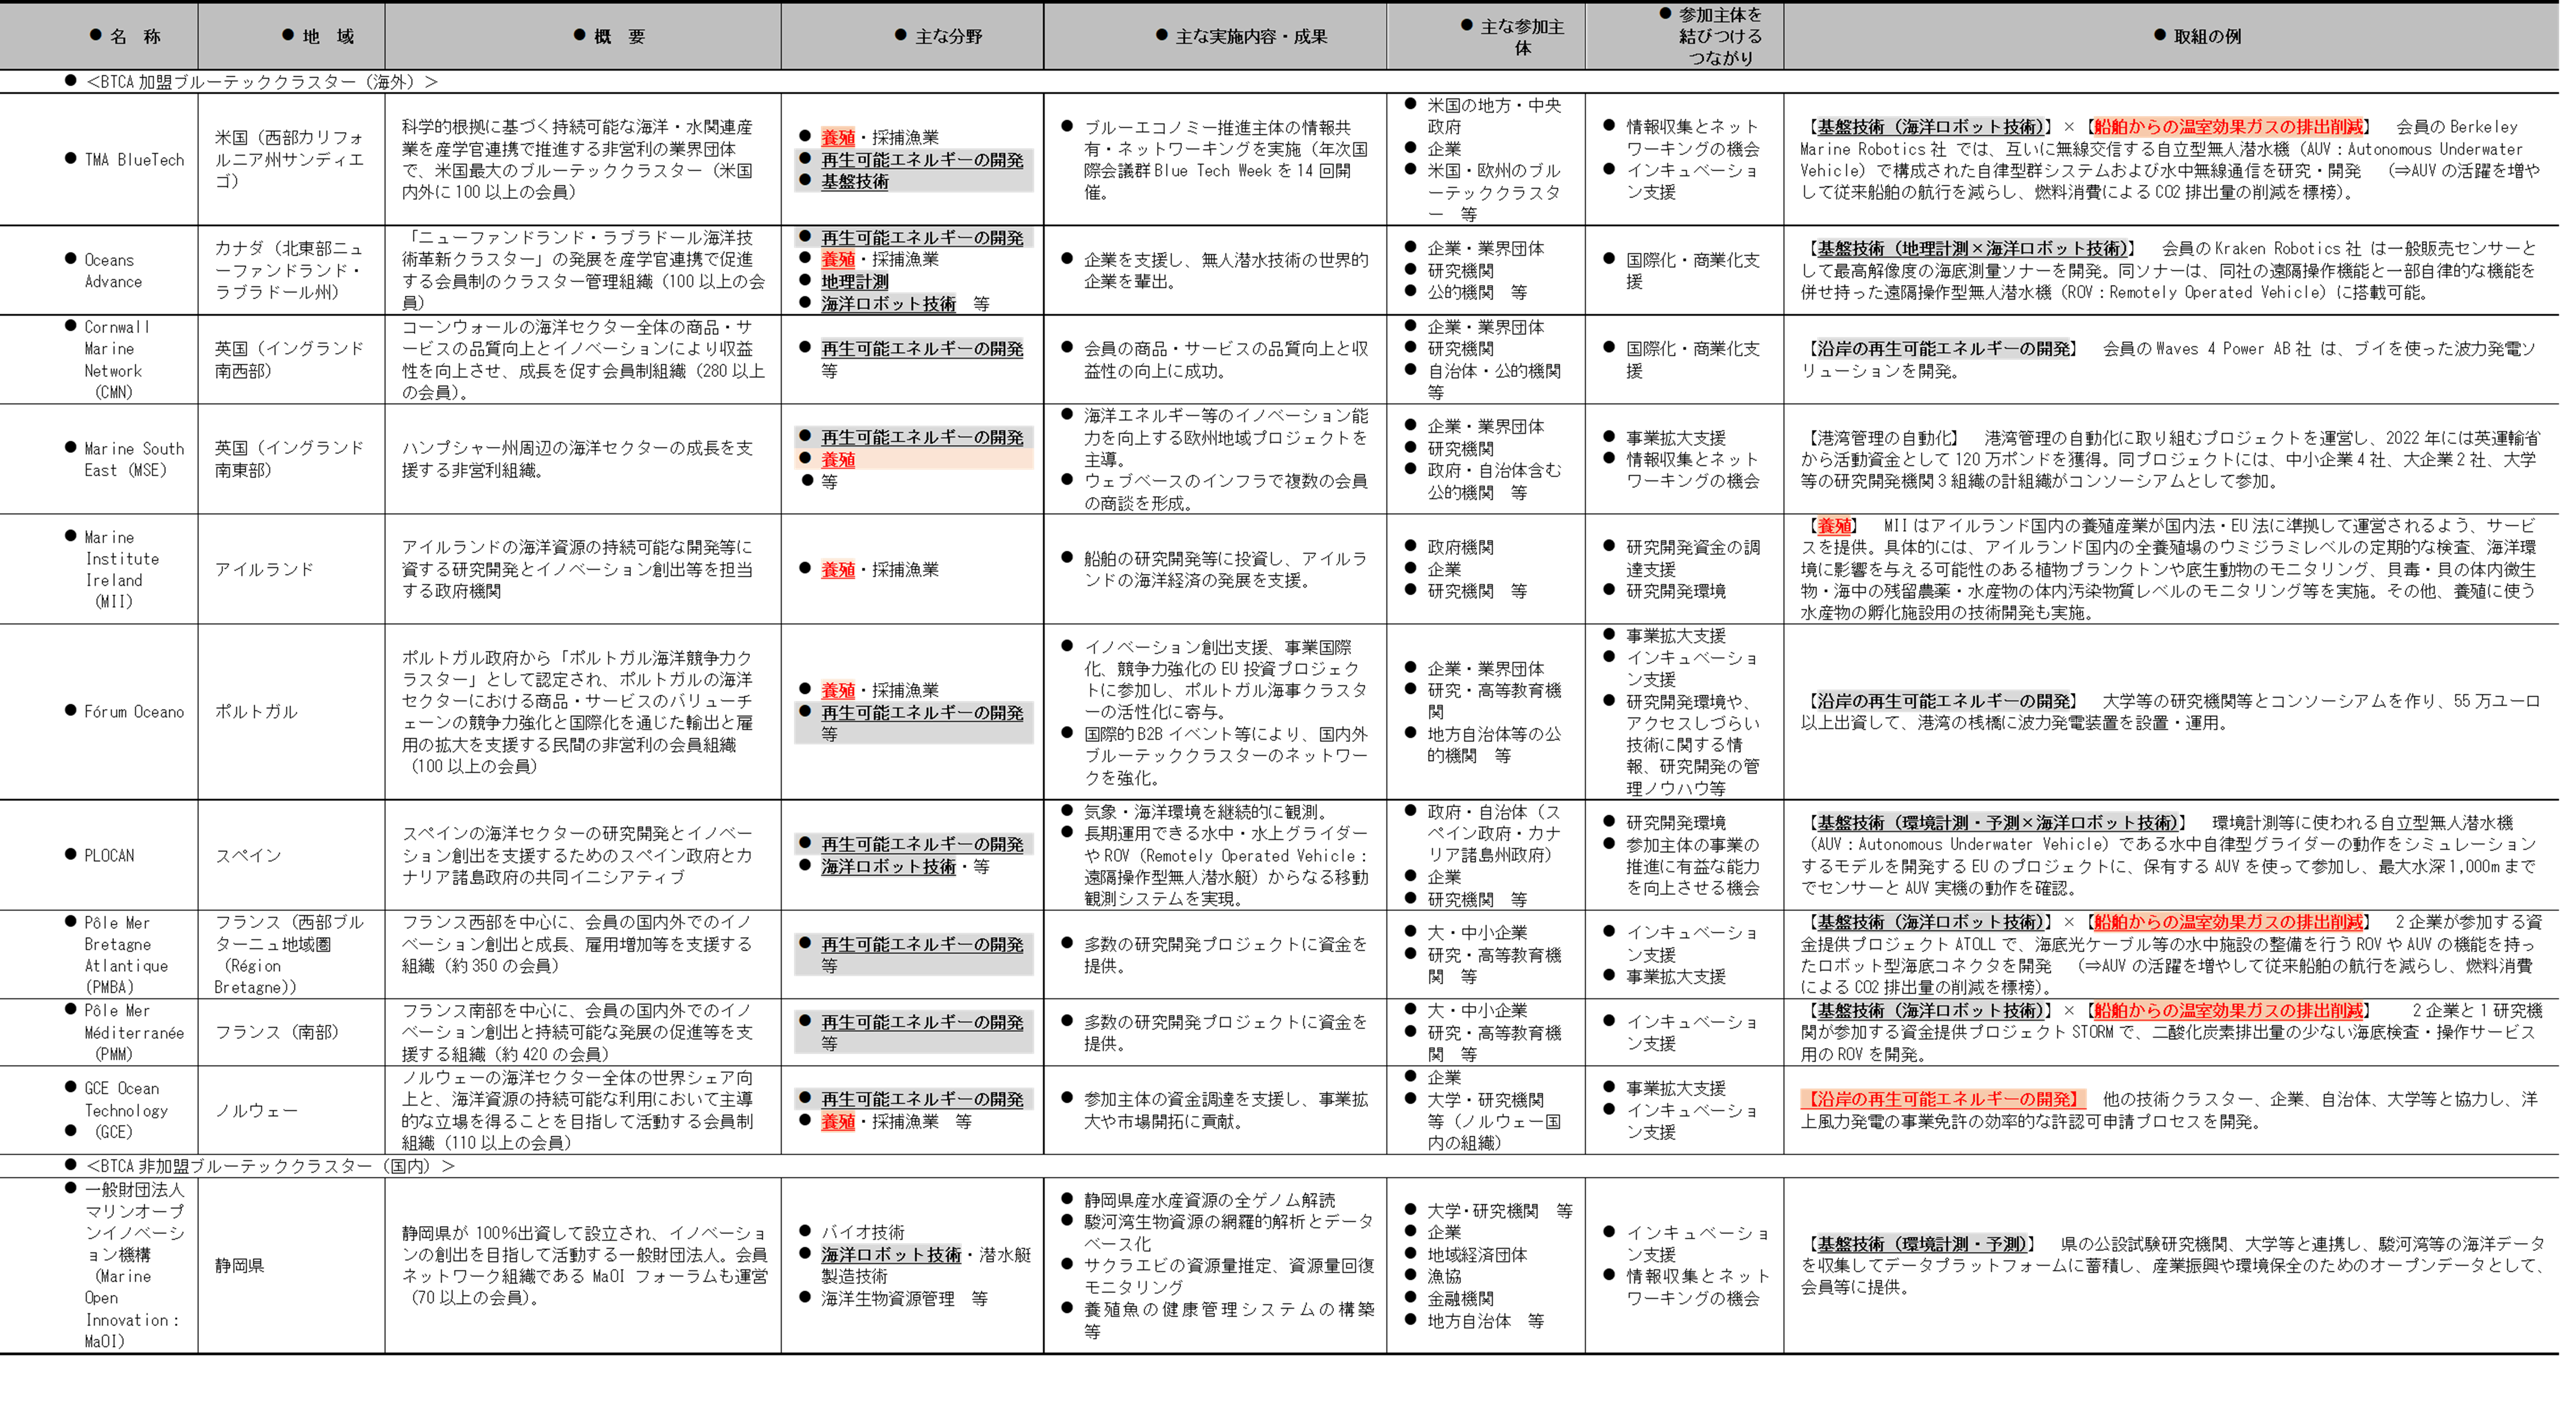This screenshot has height=1406, width=2576.
Task: Click the 米国（西部カリフォルニア州サンディエゴ）region cell
Action: point(291,160)
